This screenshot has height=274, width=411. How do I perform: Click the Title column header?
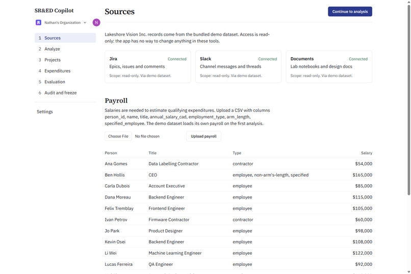click(152, 153)
